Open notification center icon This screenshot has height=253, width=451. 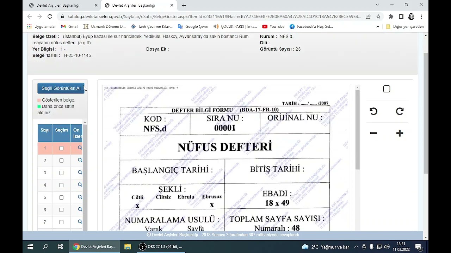point(419,247)
